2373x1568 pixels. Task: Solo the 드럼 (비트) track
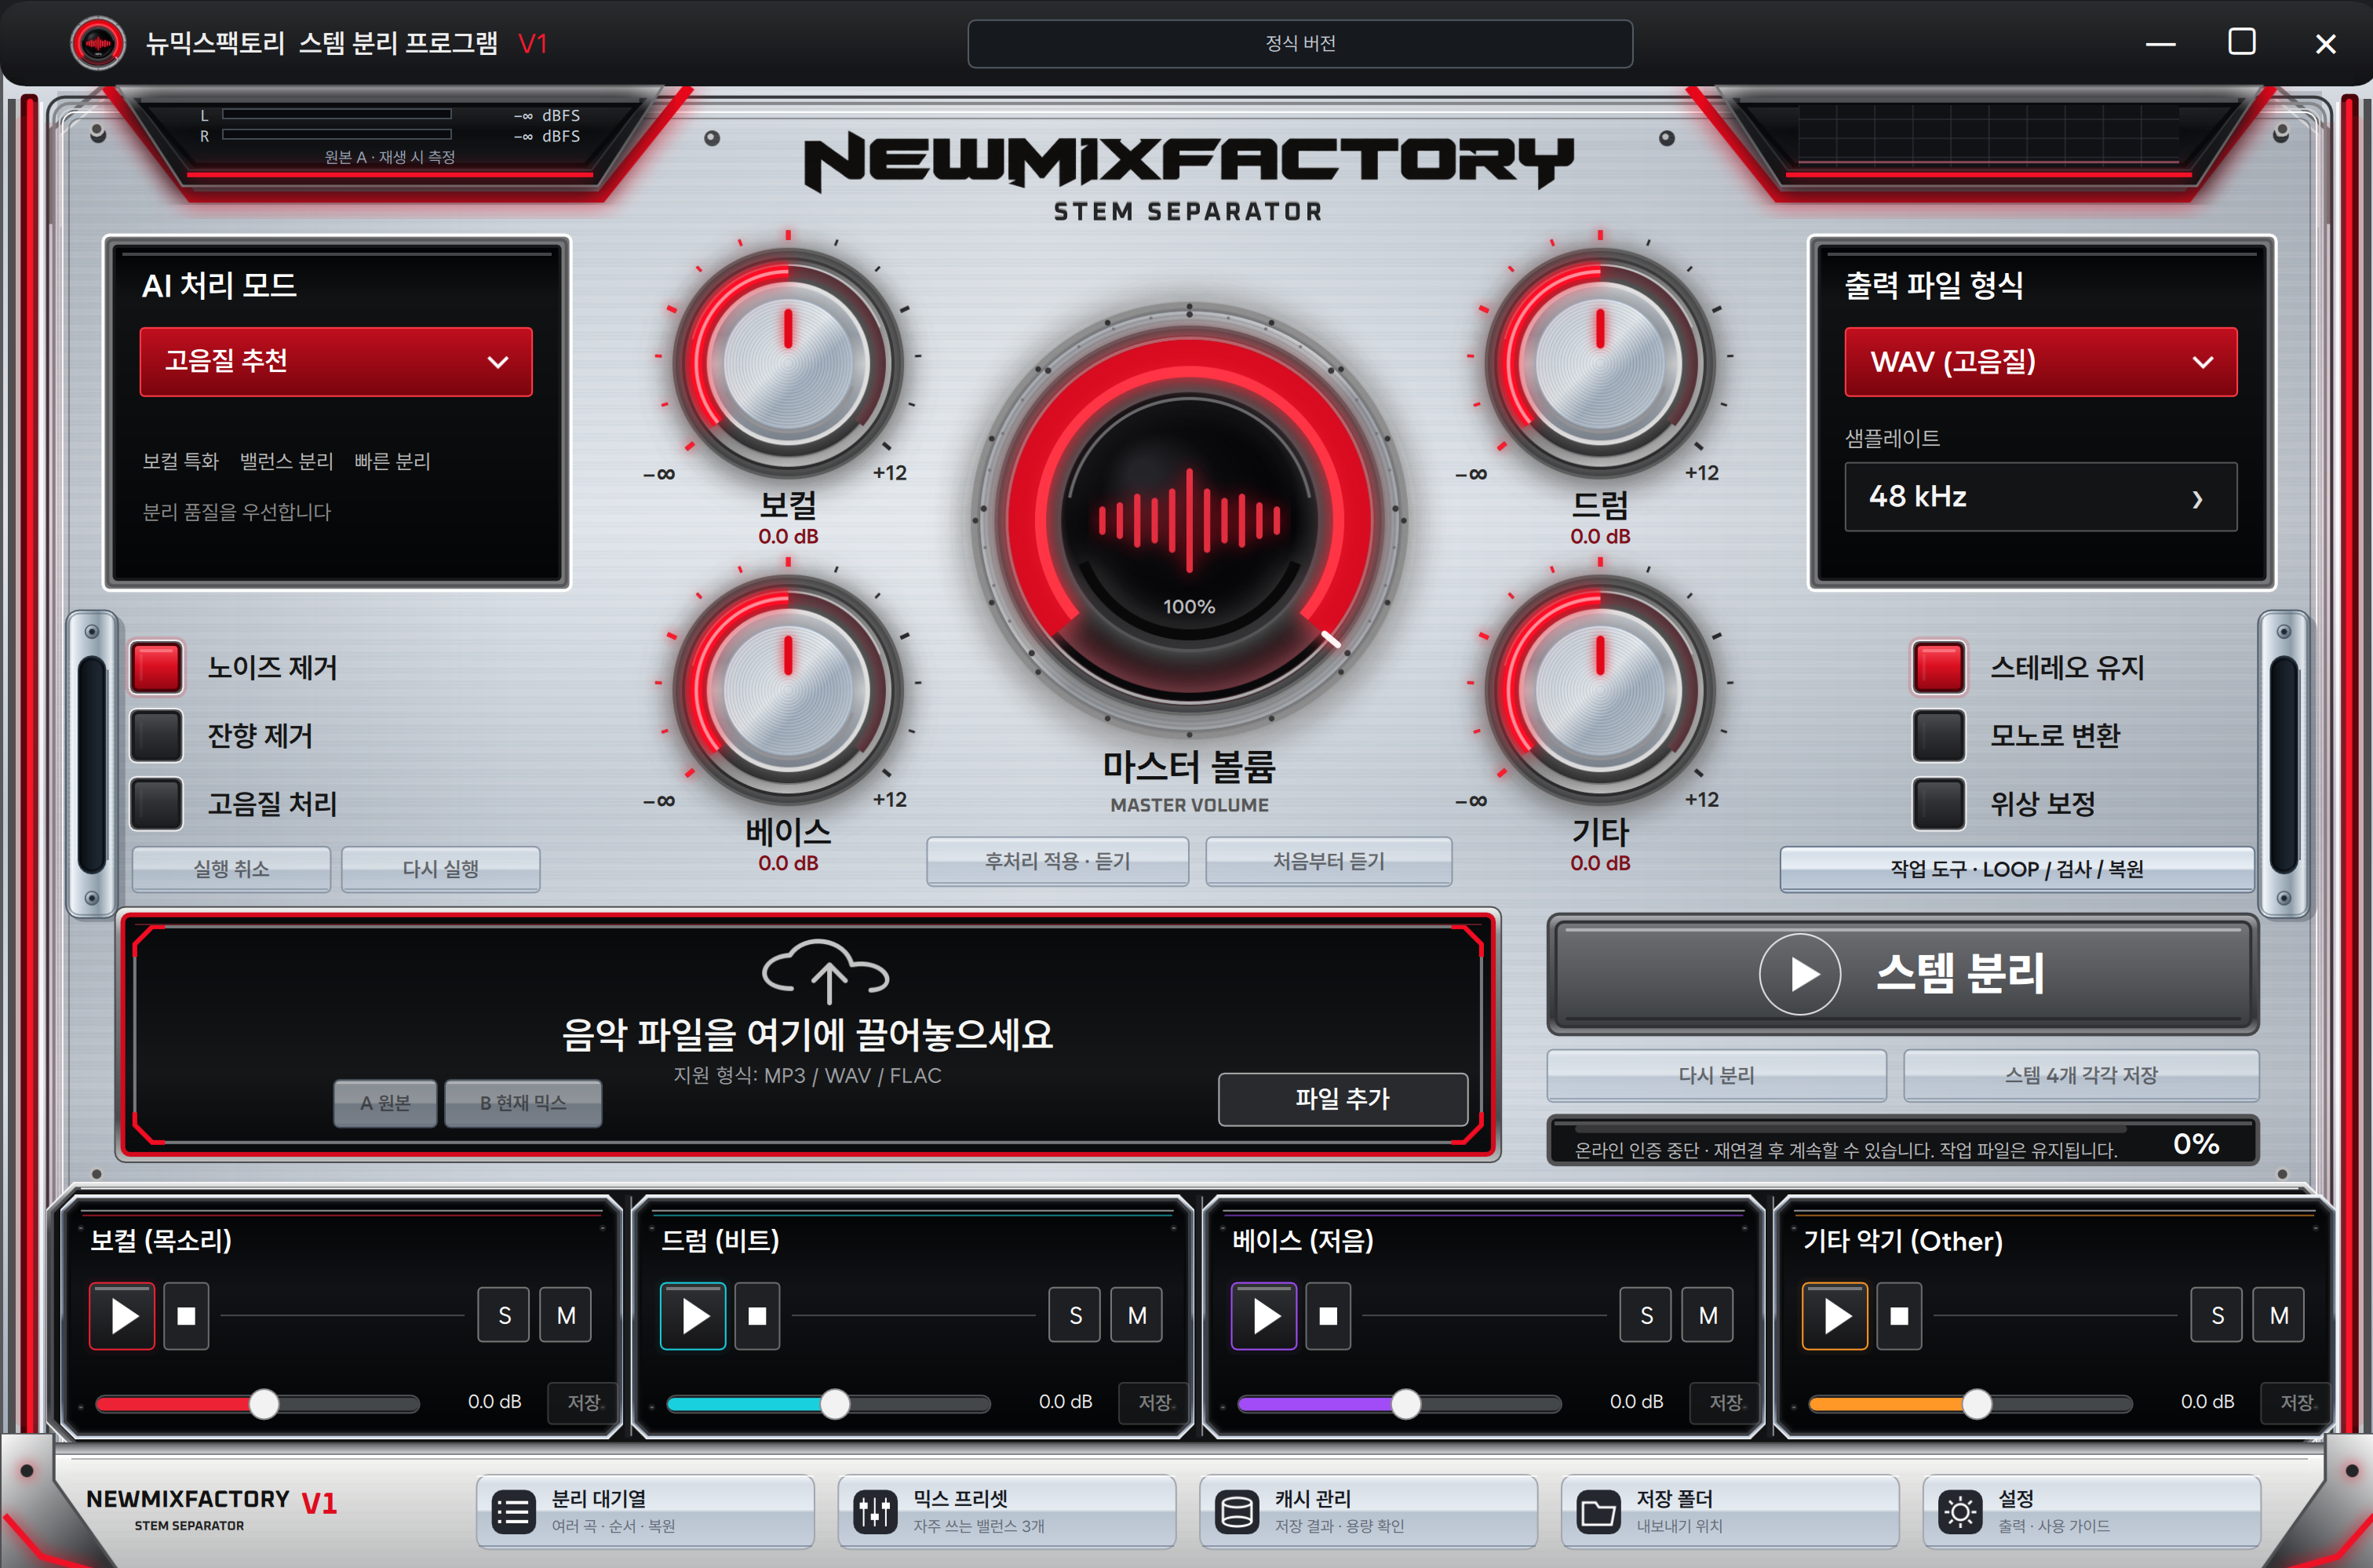(x=1075, y=1315)
